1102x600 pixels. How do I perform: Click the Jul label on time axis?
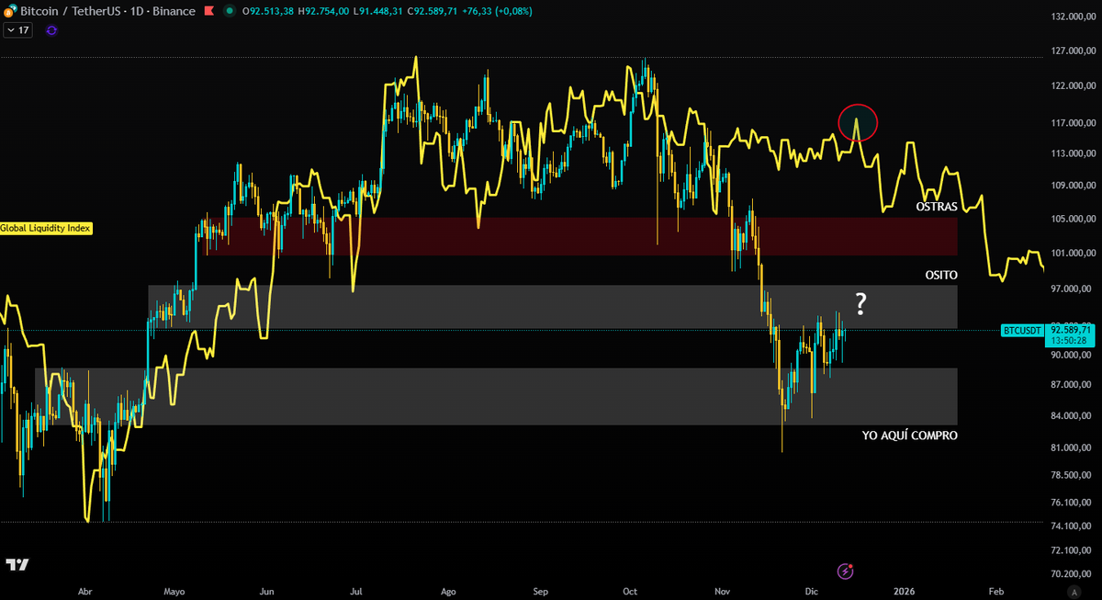tap(357, 592)
